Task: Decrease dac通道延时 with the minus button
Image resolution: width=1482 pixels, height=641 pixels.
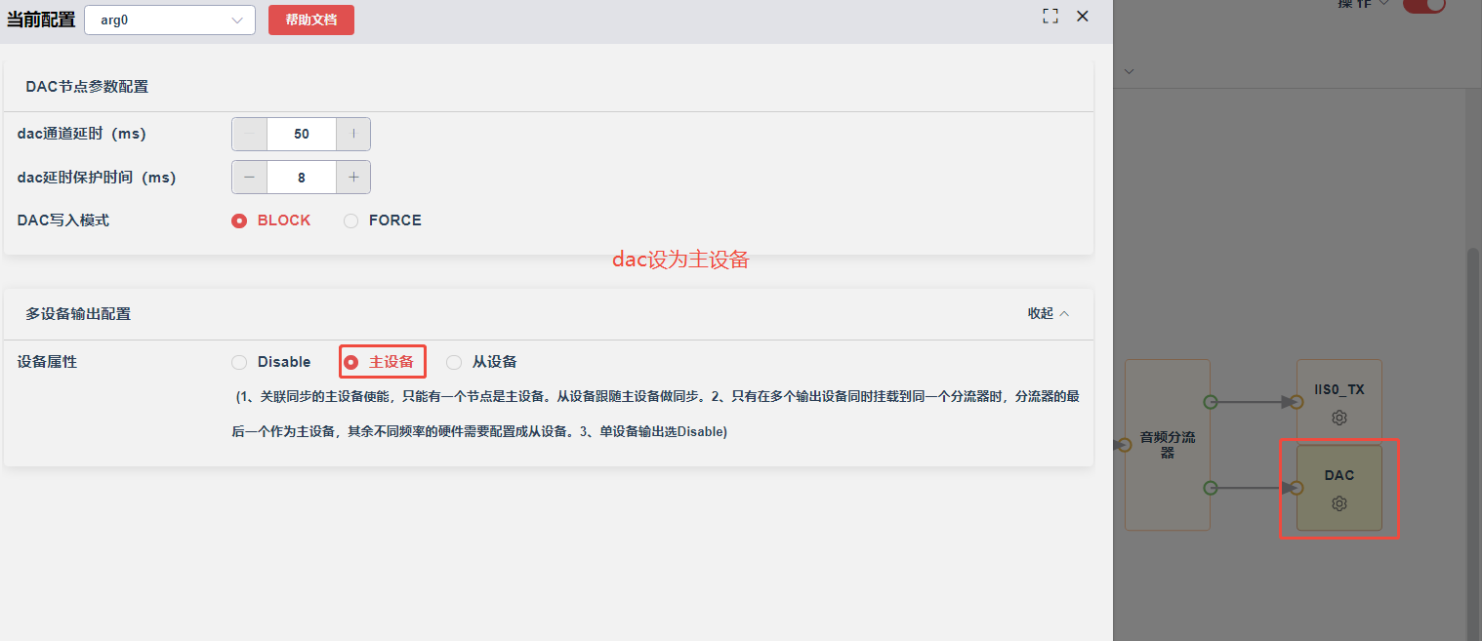Action: tap(250, 134)
